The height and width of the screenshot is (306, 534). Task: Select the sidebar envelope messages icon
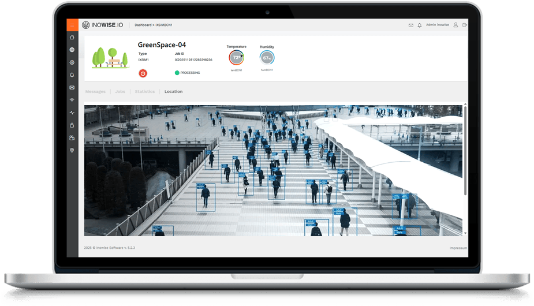[x=72, y=88]
